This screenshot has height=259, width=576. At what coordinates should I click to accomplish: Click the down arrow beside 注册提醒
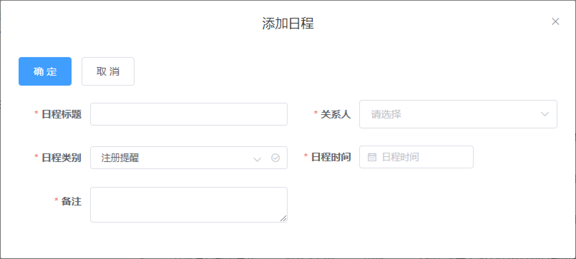[257, 159]
